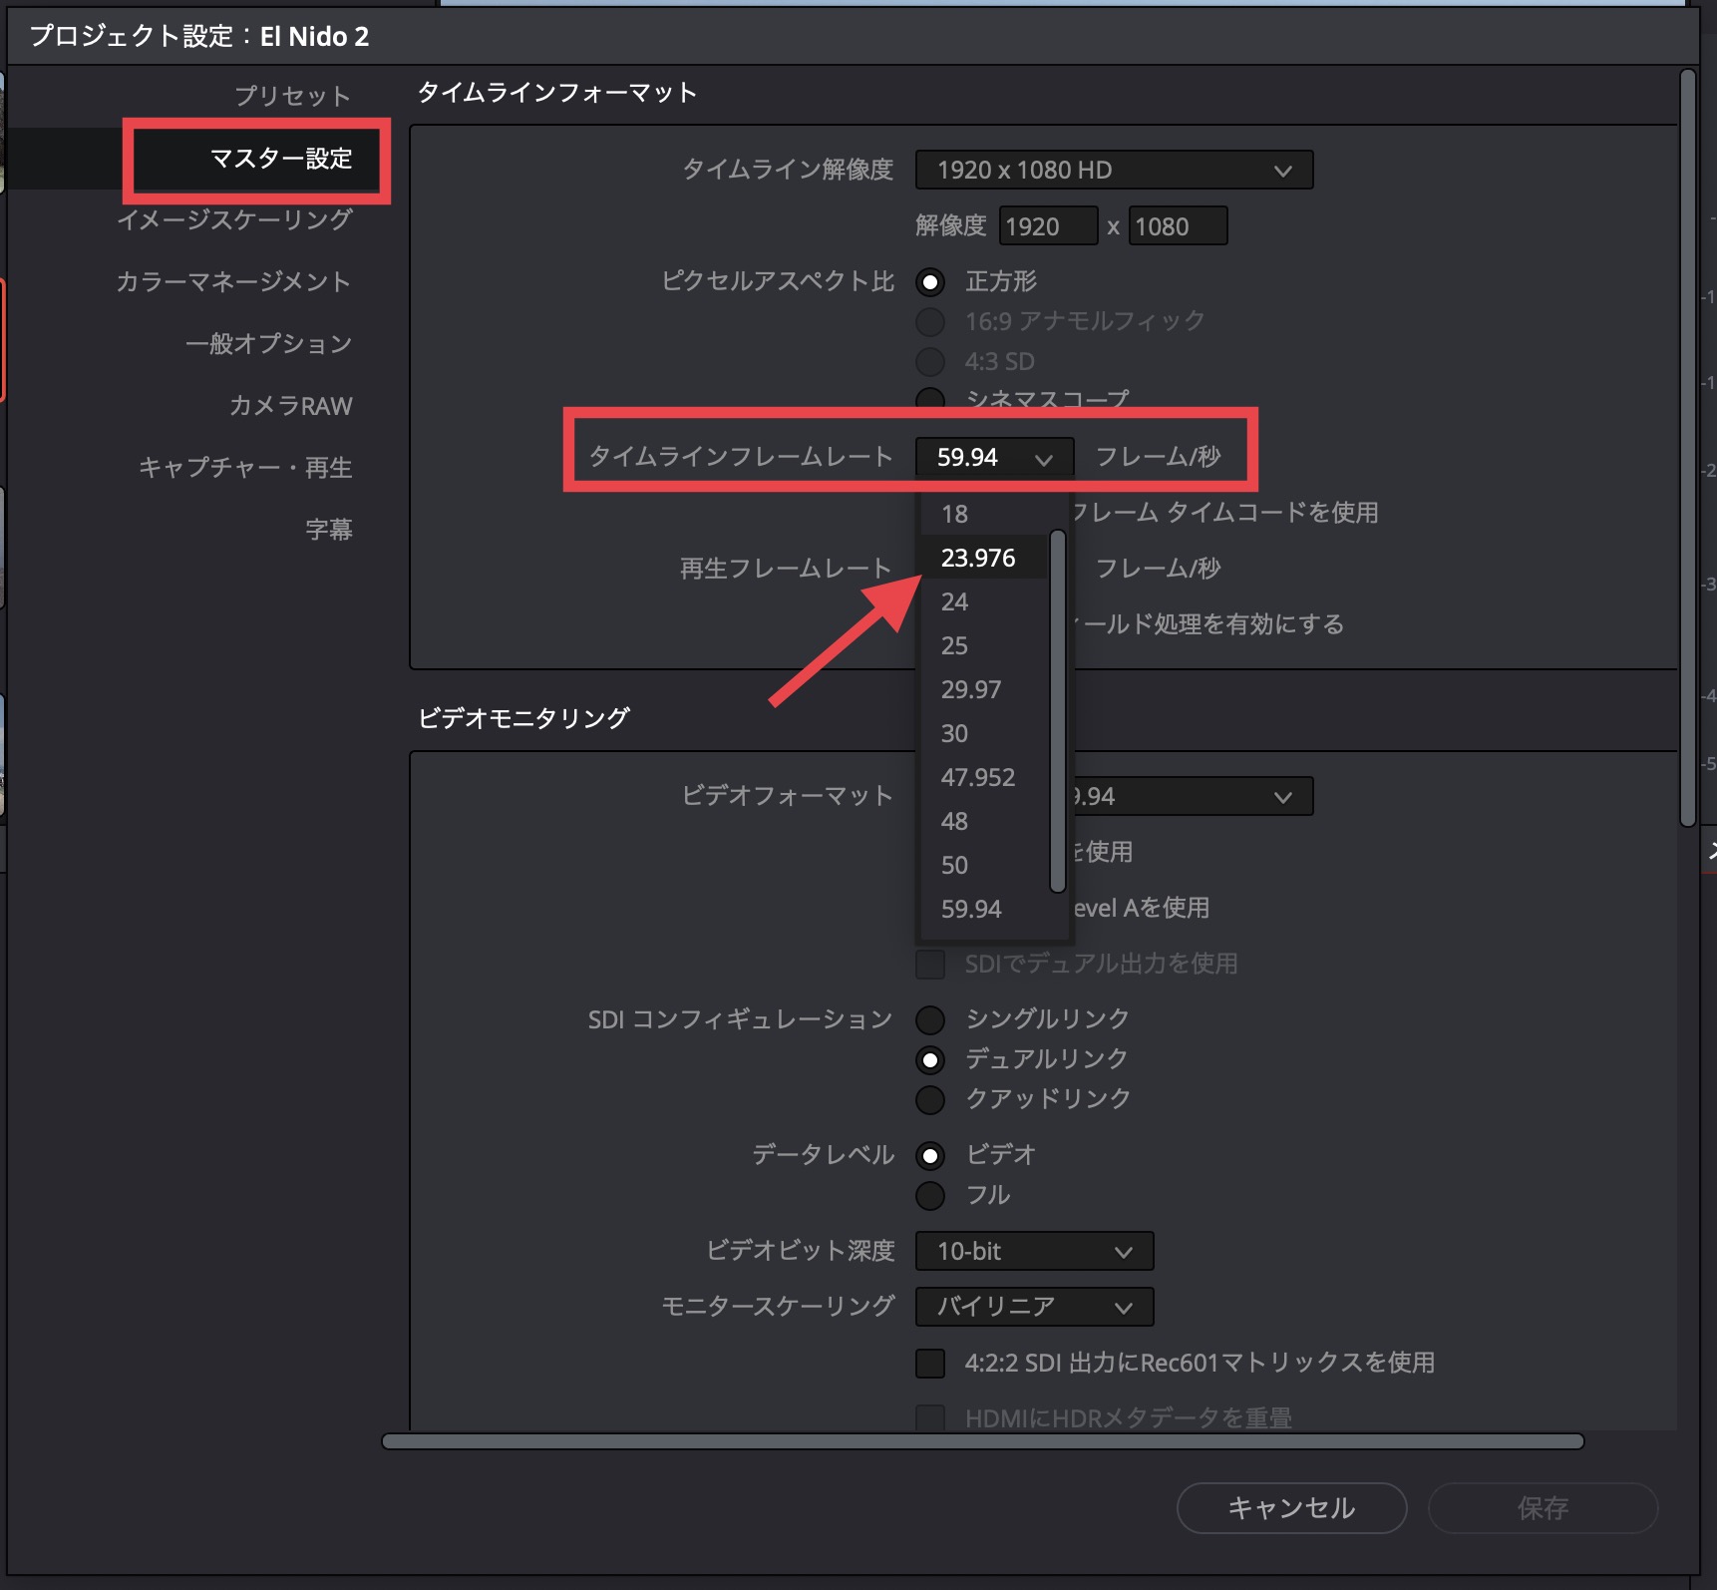Select クアッドリンク SDI configuration
This screenshot has width=1717, height=1590.
pyautogui.click(x=930, y=1099)
